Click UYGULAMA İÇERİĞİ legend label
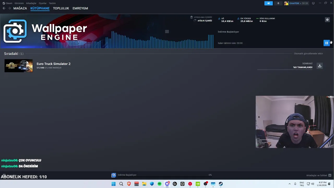This screenshot has height=188, width=334. point(203,17)
